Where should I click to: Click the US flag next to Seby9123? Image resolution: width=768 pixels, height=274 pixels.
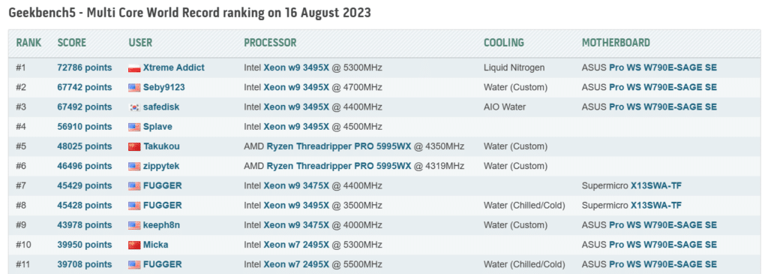click(x=134, y=87)
